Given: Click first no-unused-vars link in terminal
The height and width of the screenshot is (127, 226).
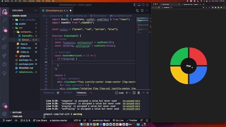Looking at the screenshot, I should click(131, 101).
